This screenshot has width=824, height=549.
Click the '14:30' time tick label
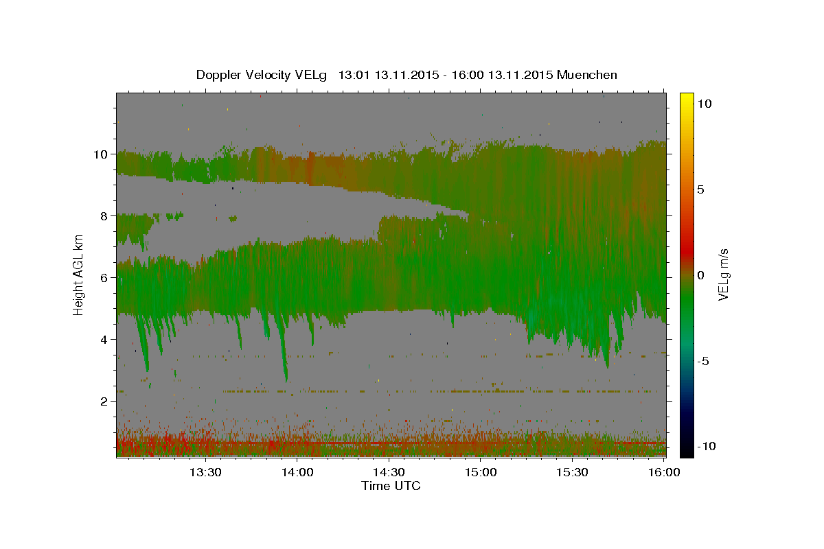(x=389, y=472)
